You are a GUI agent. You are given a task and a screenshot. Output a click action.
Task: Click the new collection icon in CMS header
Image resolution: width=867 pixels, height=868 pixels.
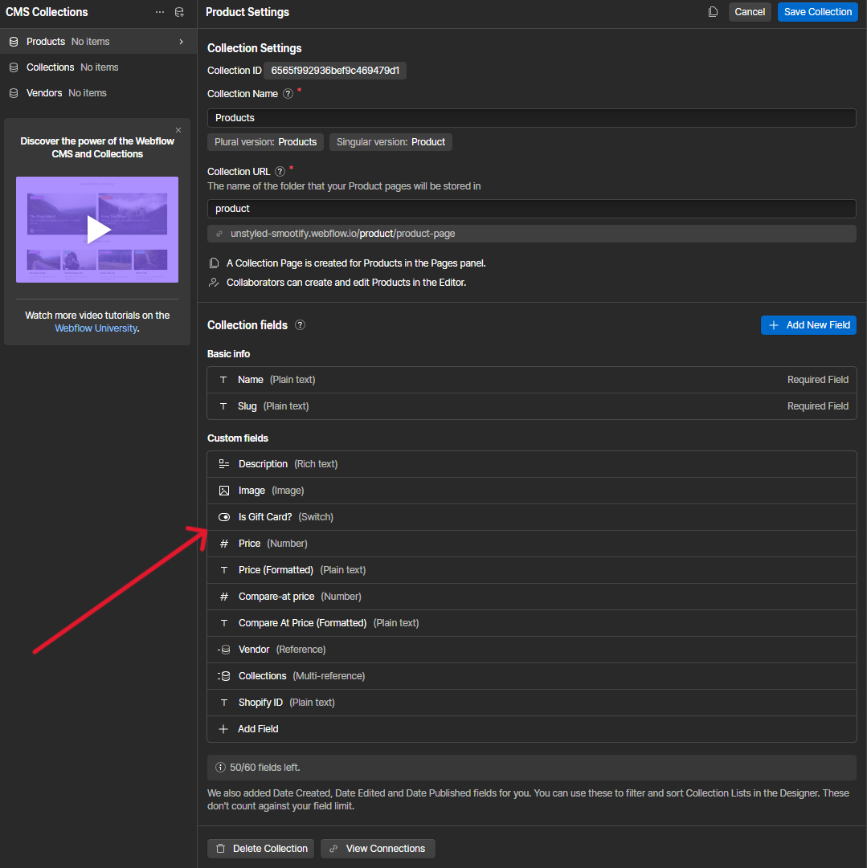click(179, 12)
